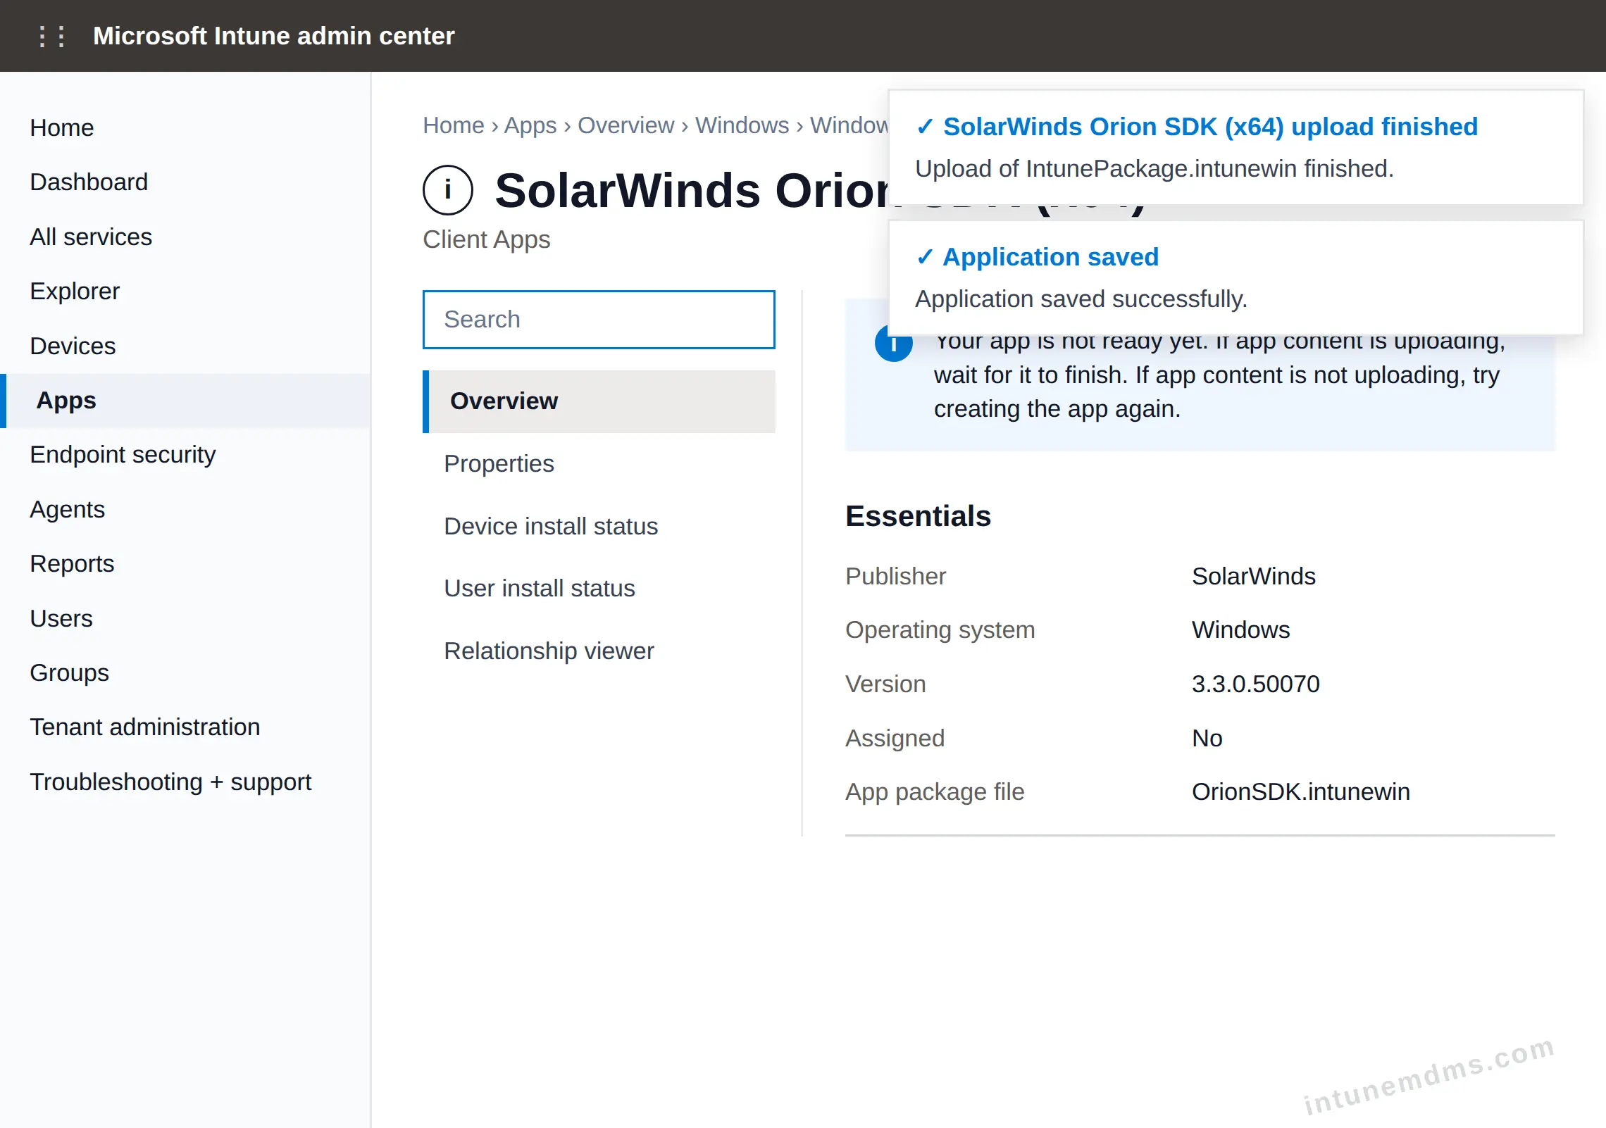
Task: Click the Assigned value No
Action: [x=1207, y=738]
